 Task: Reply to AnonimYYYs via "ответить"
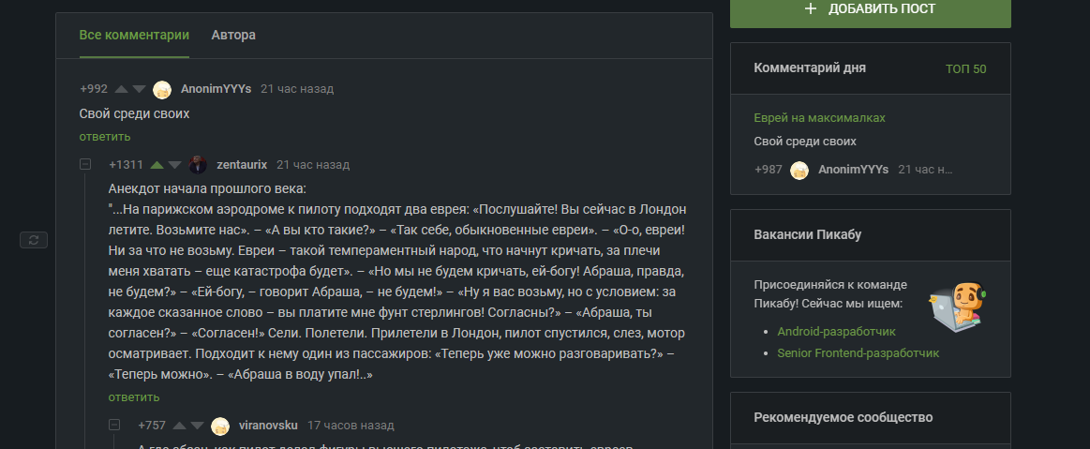[105, 137]
